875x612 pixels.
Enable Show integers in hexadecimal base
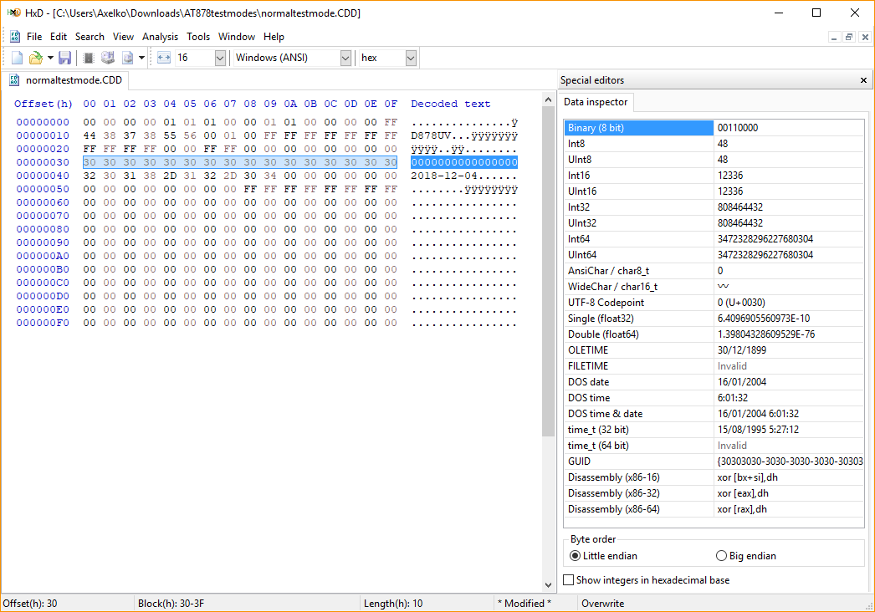647,580
